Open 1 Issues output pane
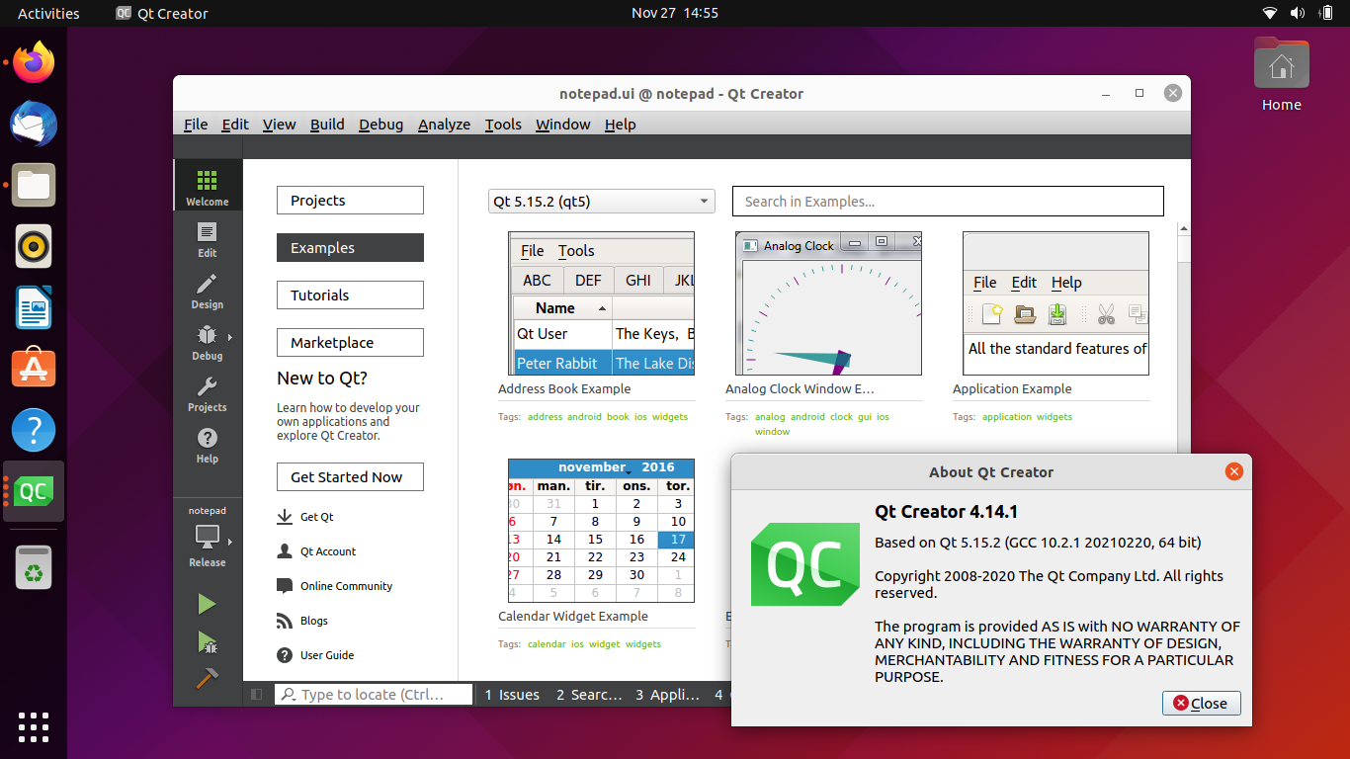 [512, 695]
